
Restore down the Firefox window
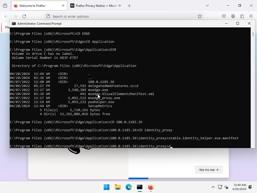coord(240,6)
